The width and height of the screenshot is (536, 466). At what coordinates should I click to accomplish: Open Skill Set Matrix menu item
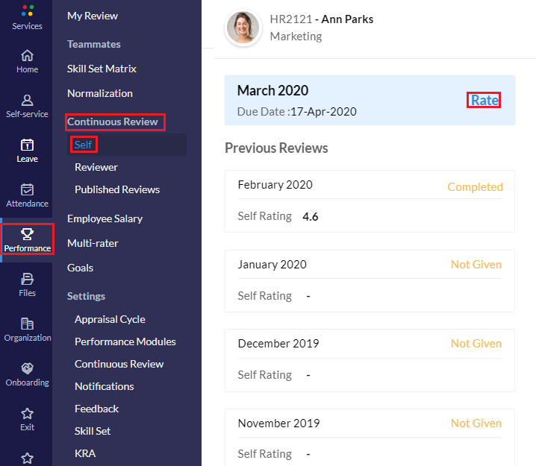(102, 69)
